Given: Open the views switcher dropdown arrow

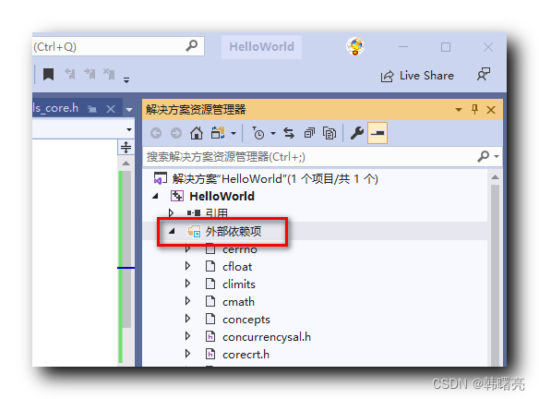Looking at the screenshot, I should coord(234,133).
